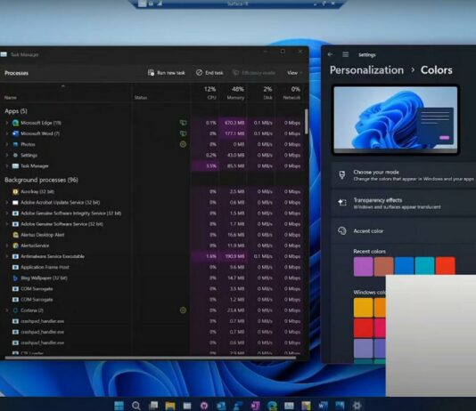Screen dimensions: 476x411
Task: Select the yellow Windows colors swatch
Action: [363, 308]
